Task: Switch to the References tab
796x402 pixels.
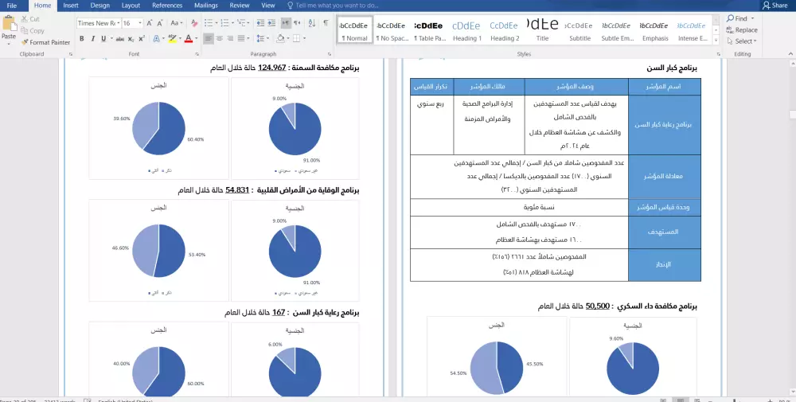Action: pos(167,6)
